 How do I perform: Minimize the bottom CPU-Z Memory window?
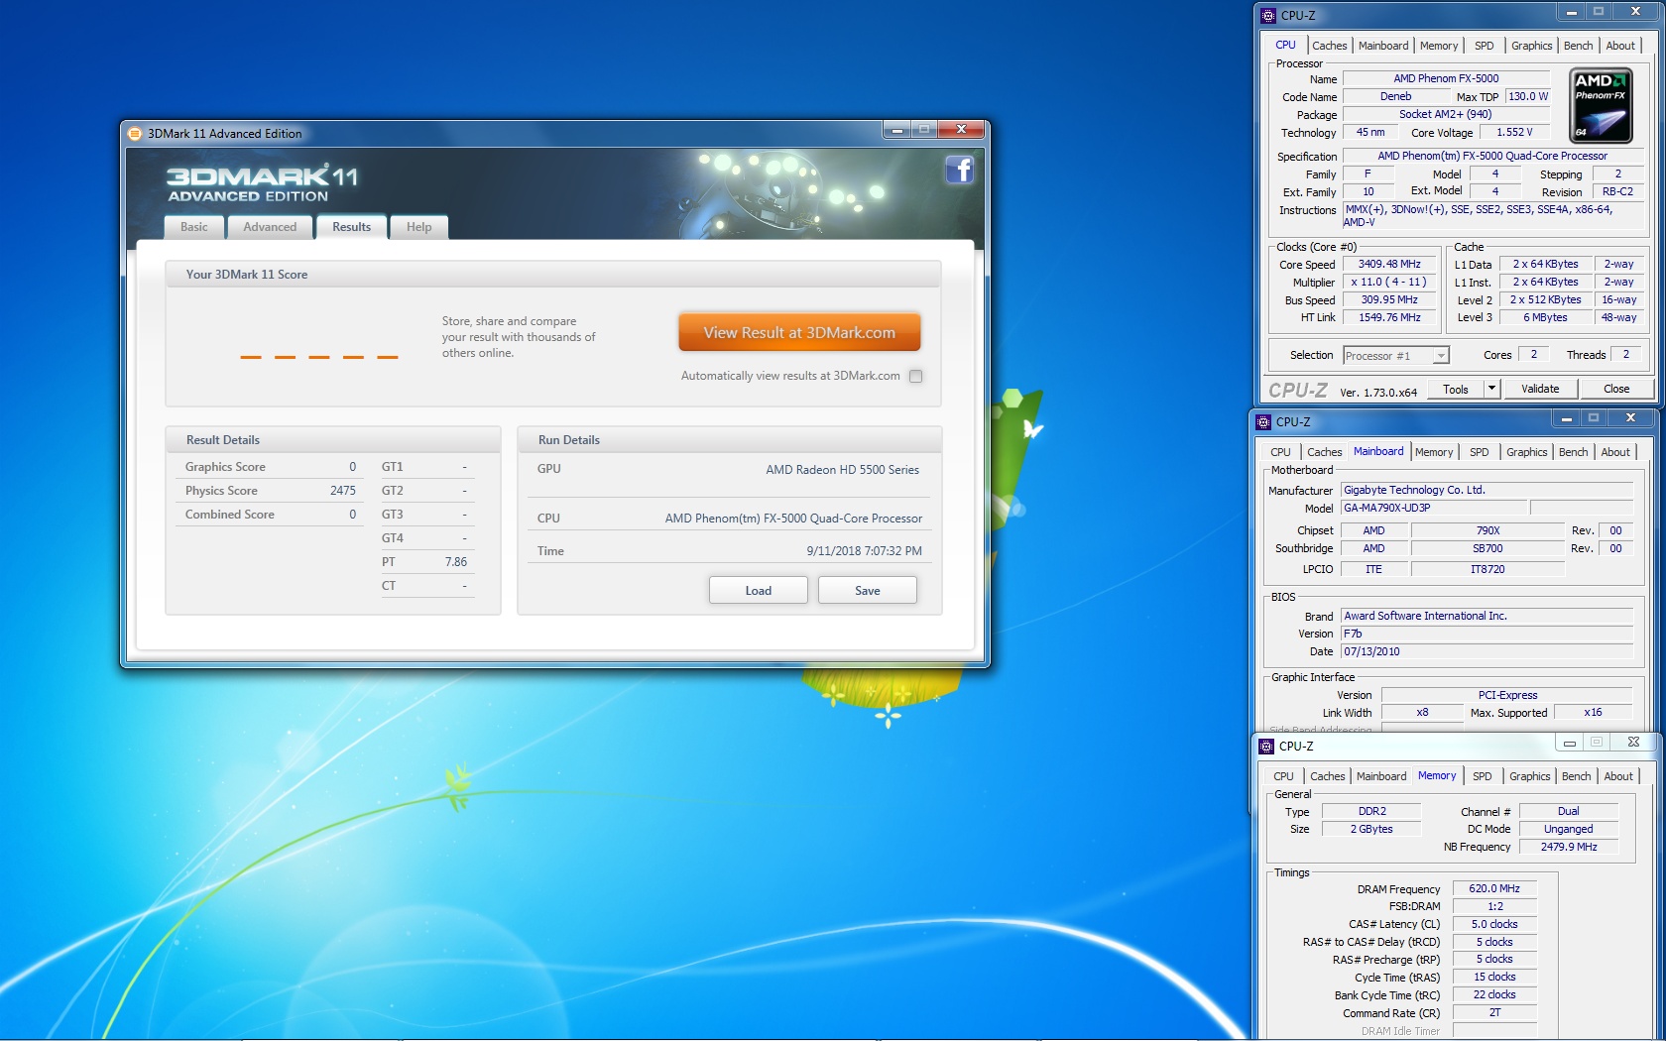pyautogui.click(x=1569, y=742)
